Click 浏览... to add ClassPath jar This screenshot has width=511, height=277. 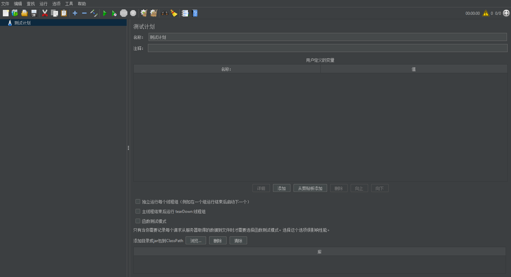[x=196, y=241]
